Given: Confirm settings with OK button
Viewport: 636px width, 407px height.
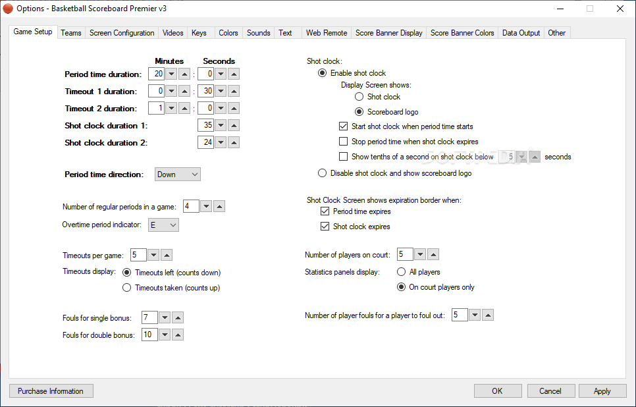Looking at the screenshot, I should coord(498,391).
